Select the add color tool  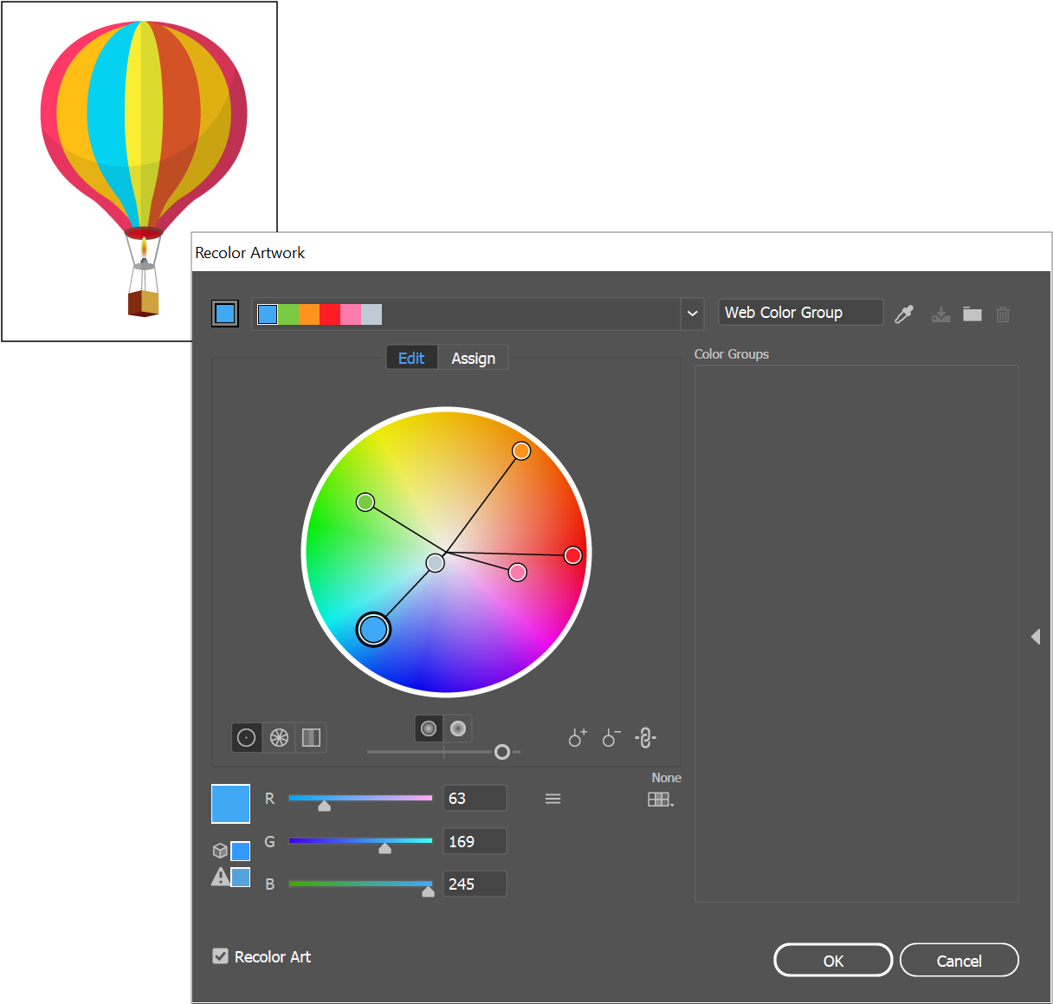(x=577, y=737)
